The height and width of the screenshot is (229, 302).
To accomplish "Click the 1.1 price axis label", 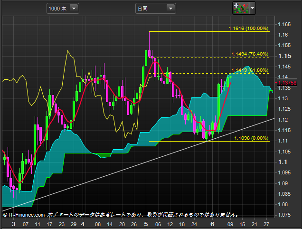I will click(283, 162).
